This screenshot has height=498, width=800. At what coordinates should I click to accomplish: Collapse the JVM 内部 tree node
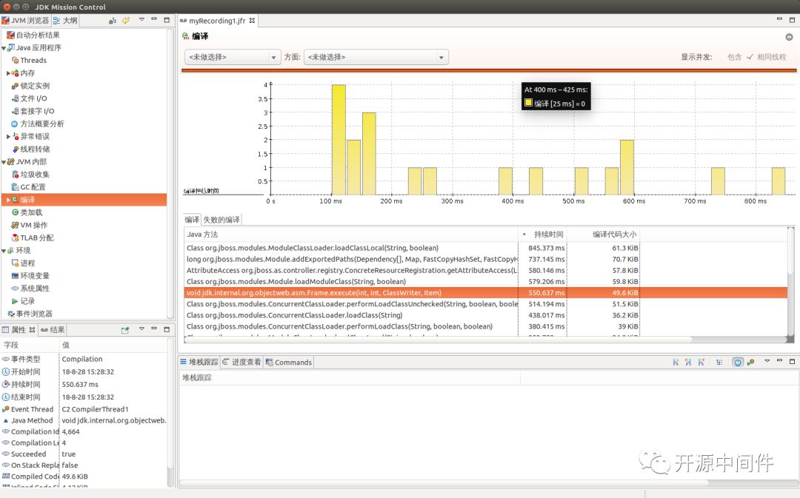click(4, 162)
